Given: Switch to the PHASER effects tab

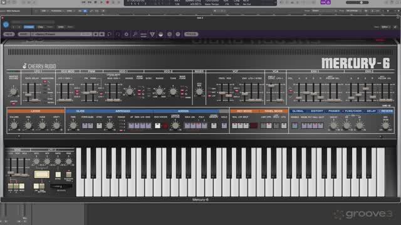Looking at the screenshot, I should click(334, 111).
